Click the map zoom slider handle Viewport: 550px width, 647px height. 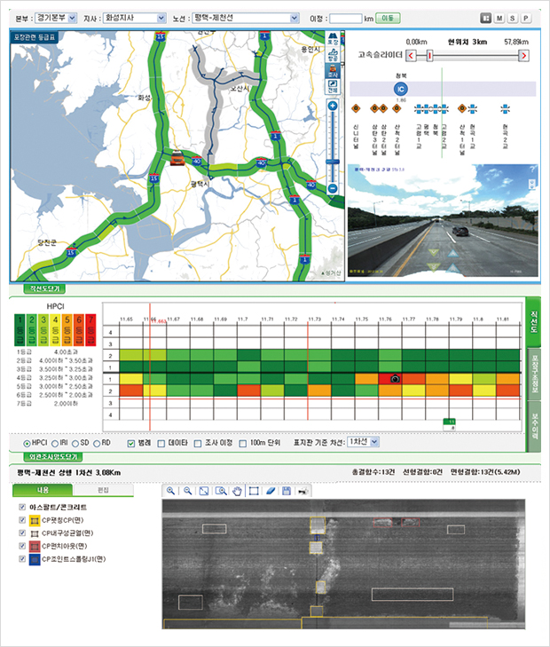click(x=333, y=162)
